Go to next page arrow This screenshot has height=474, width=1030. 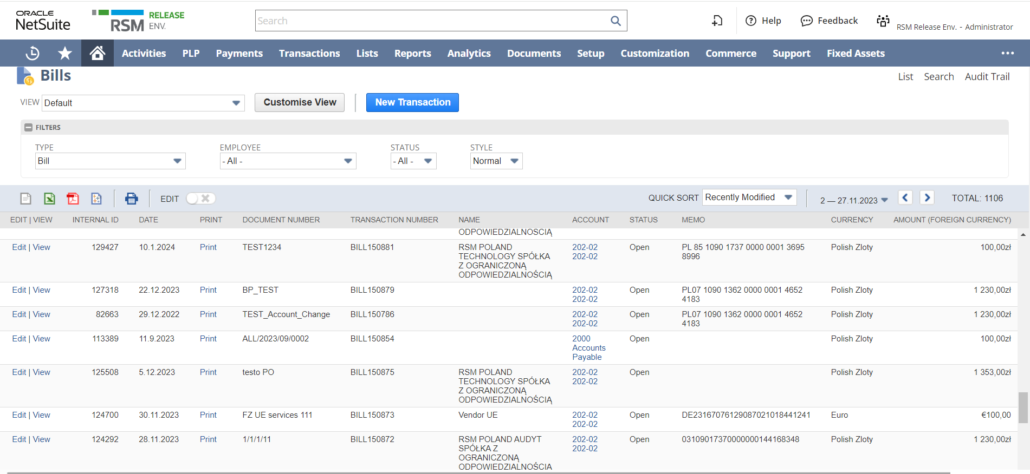coord(927,198)
